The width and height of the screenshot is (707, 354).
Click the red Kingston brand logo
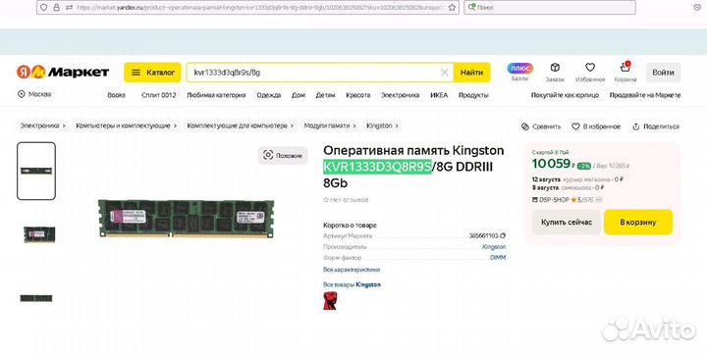point(330,300)
